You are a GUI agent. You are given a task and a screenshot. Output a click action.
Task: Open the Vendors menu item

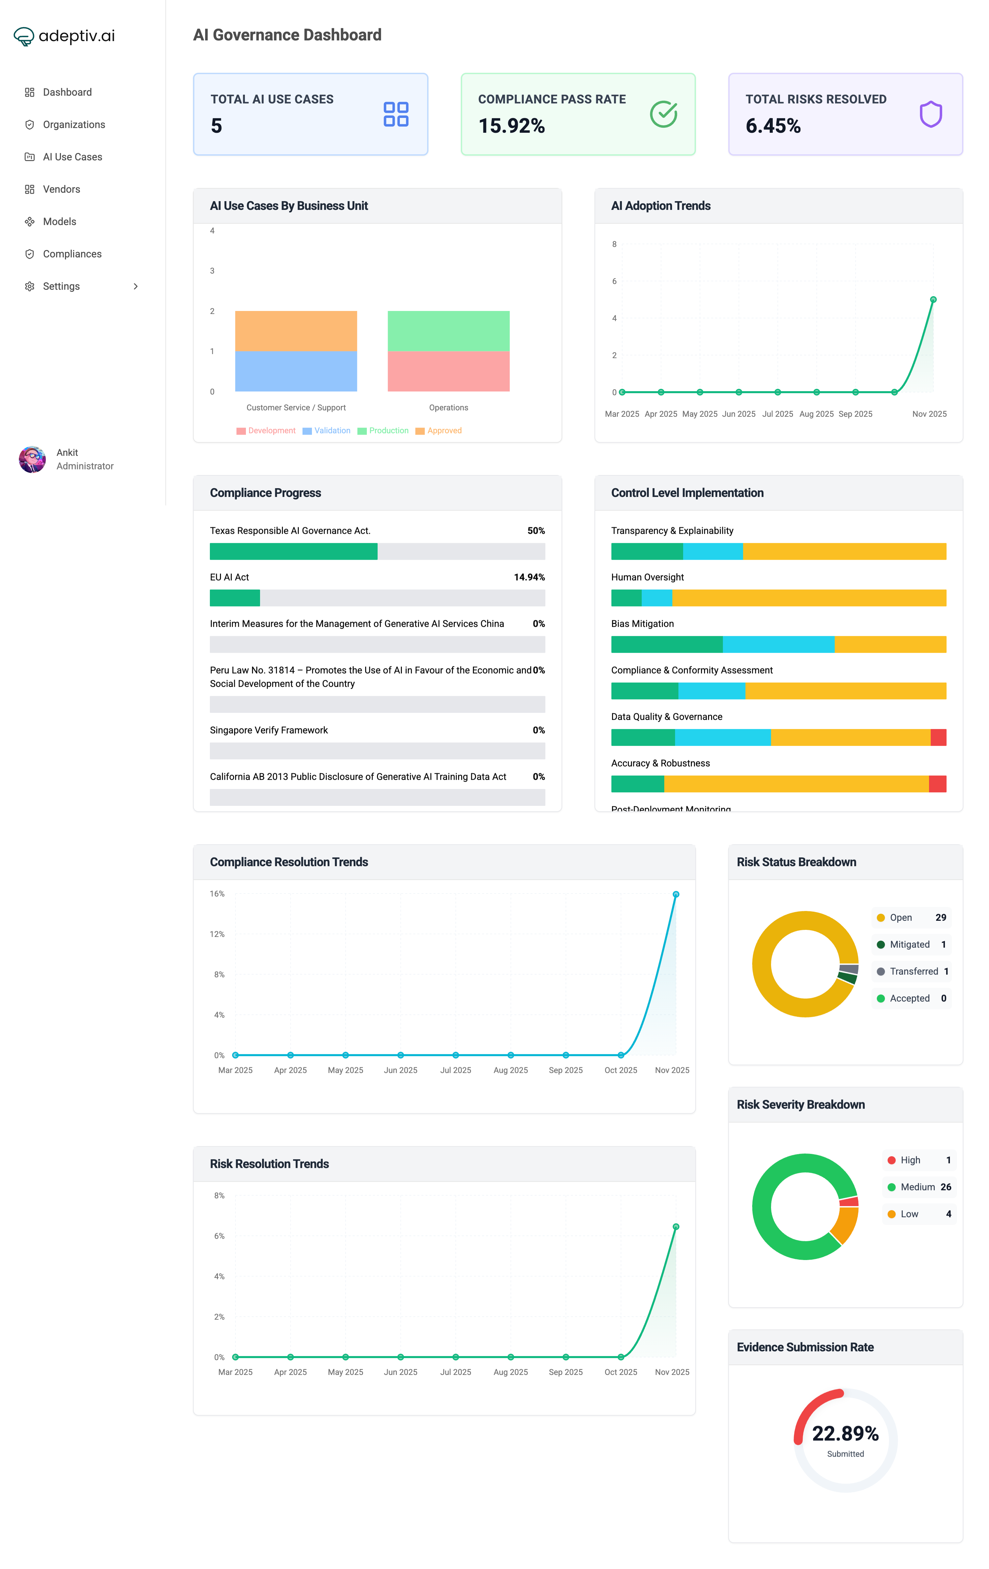click(61, 190)
